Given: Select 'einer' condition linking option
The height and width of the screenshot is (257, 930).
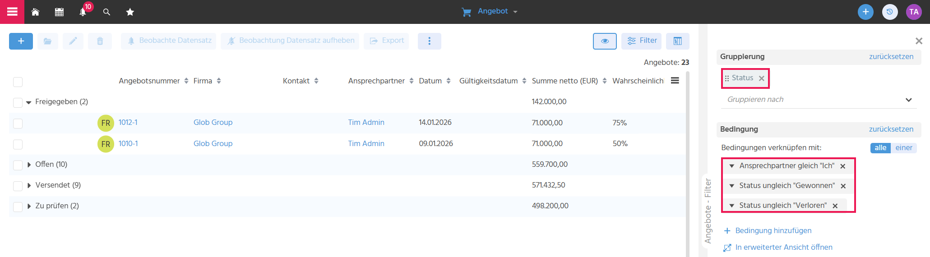Looking at the screenshot, I should (x=904, y=148).
